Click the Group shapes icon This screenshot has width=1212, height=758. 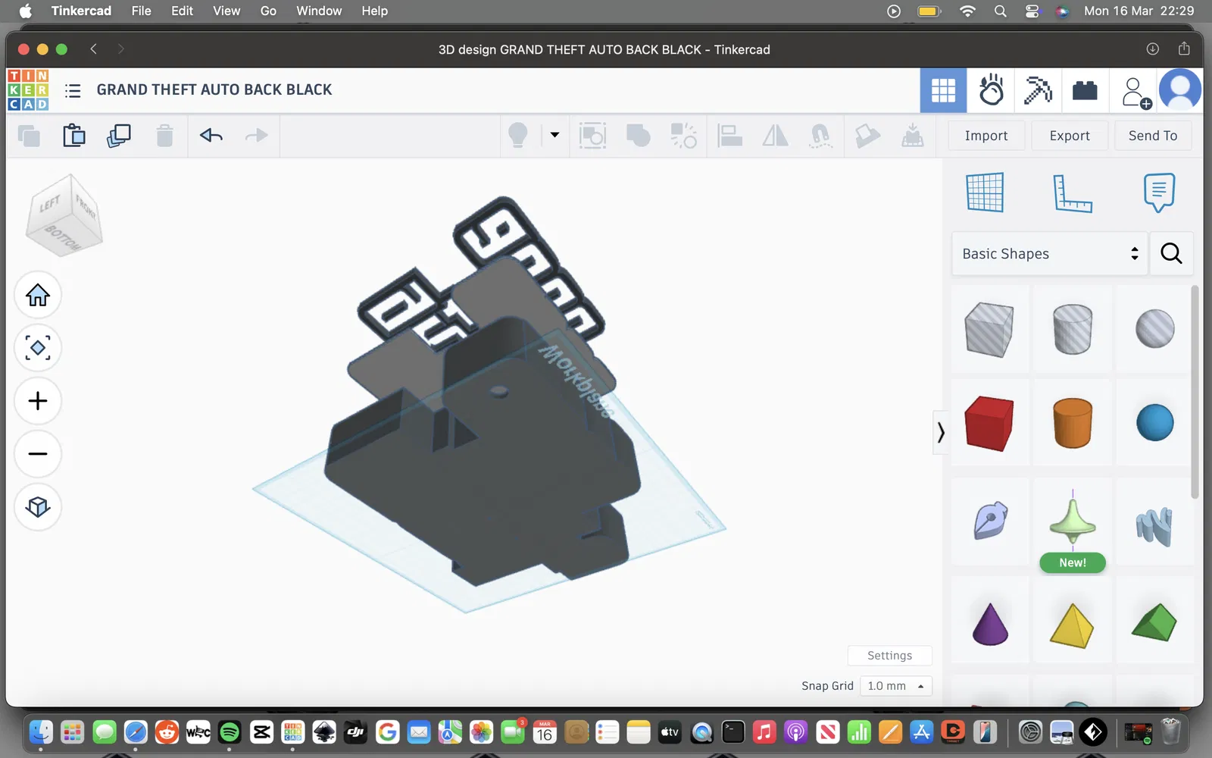tap(639, 136)
